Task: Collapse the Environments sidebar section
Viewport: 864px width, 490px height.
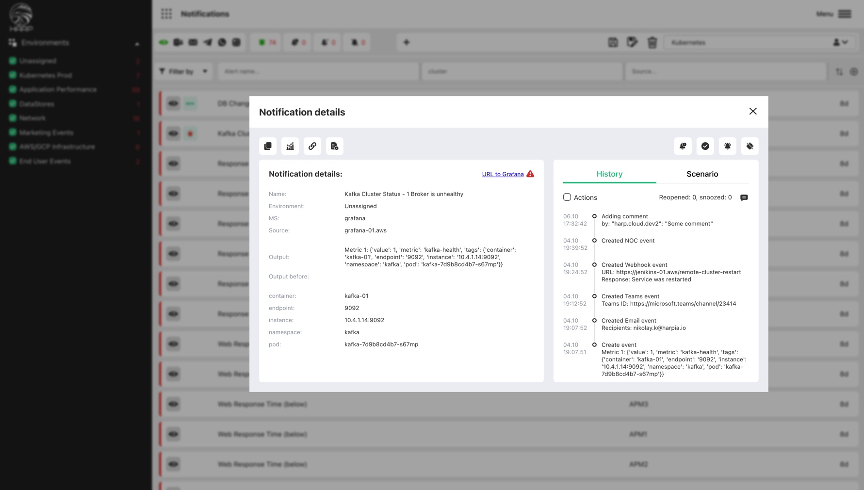Action: 137,44
